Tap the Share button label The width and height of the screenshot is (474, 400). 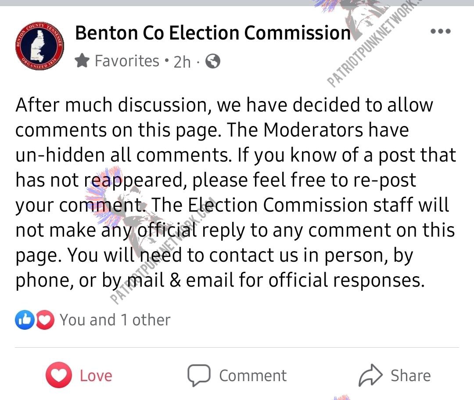(410, 375)
